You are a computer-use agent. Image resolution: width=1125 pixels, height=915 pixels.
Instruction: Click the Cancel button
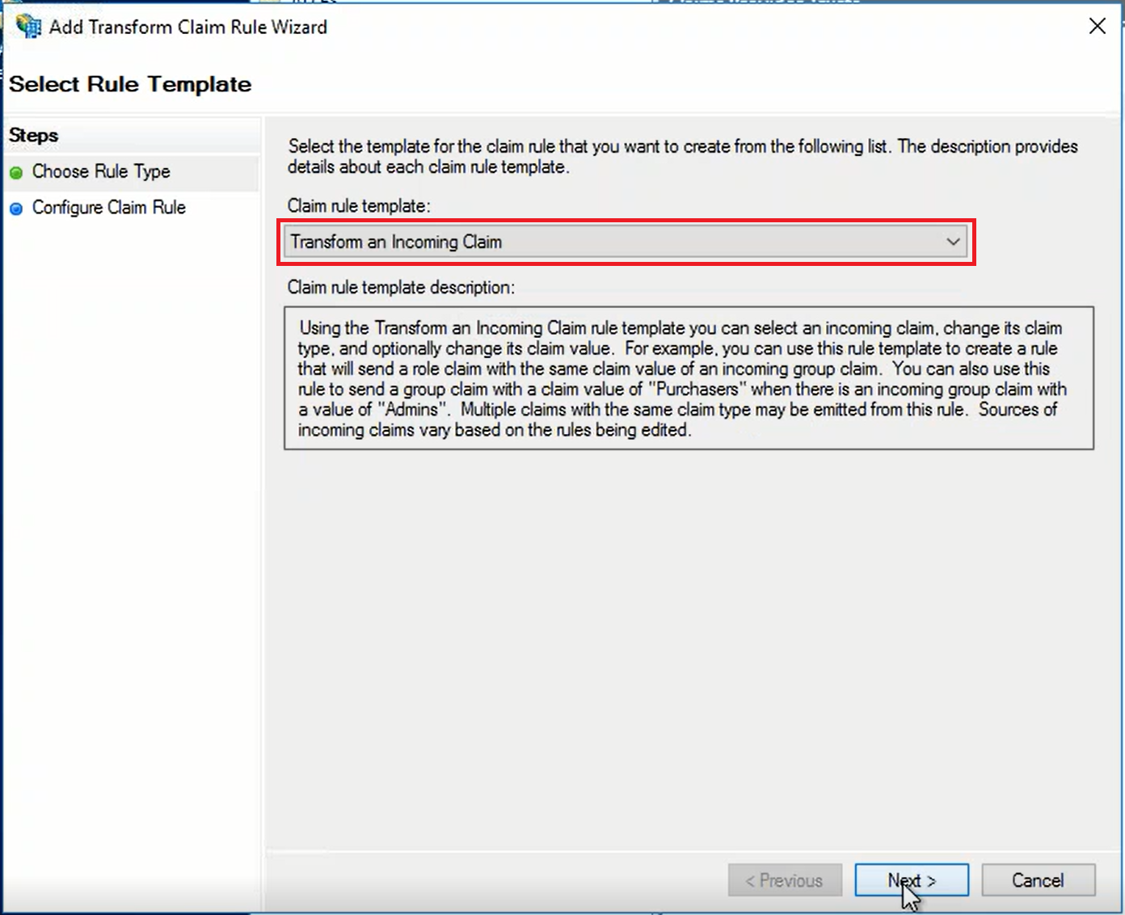pos(1038,880)
